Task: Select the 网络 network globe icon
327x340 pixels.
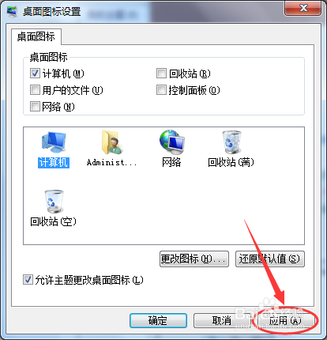Action: (x=171, y=142)
